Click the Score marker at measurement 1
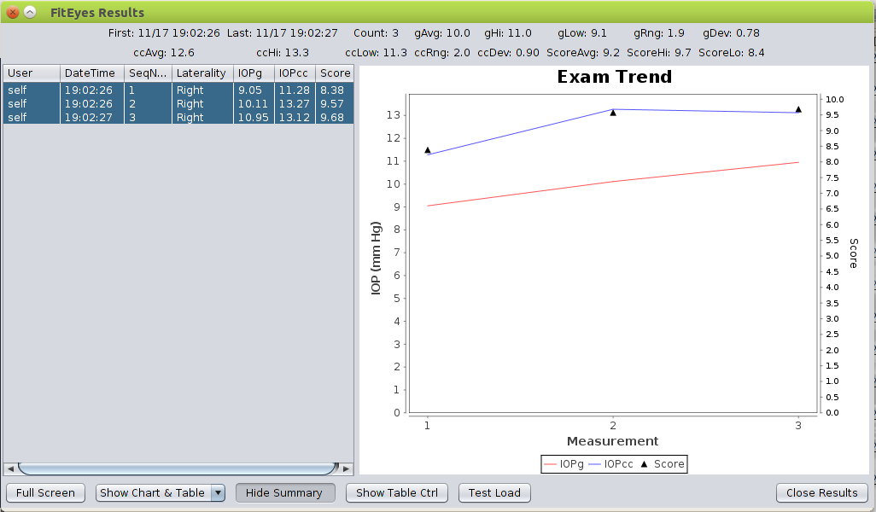 428,150
